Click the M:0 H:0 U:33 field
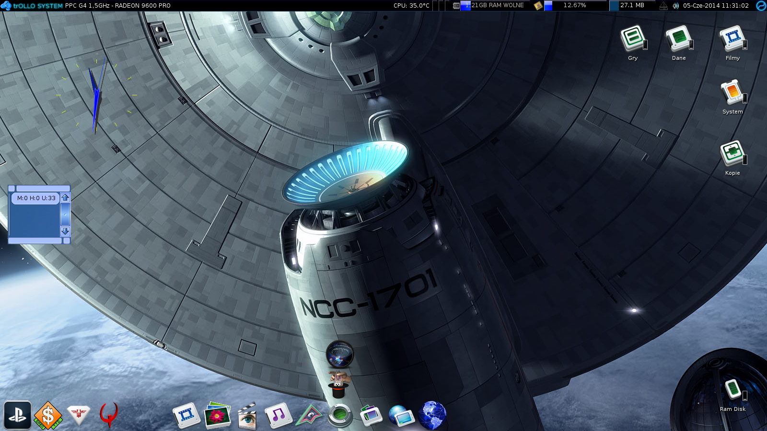 coord(36,198)
